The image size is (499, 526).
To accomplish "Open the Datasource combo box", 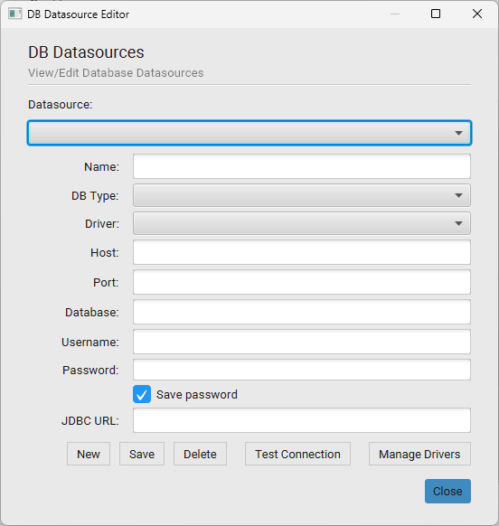I will pyautogui.click(x=249, y=133).
